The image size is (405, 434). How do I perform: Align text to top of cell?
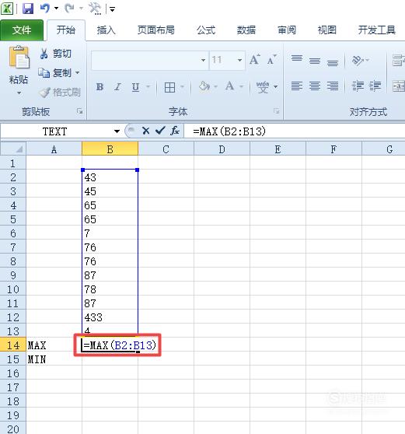(297, 58)
